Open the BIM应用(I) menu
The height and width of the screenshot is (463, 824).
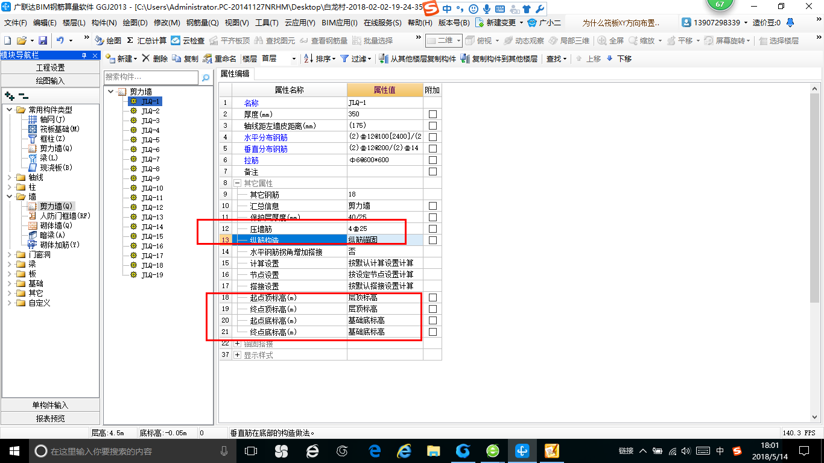pos(340,23)
